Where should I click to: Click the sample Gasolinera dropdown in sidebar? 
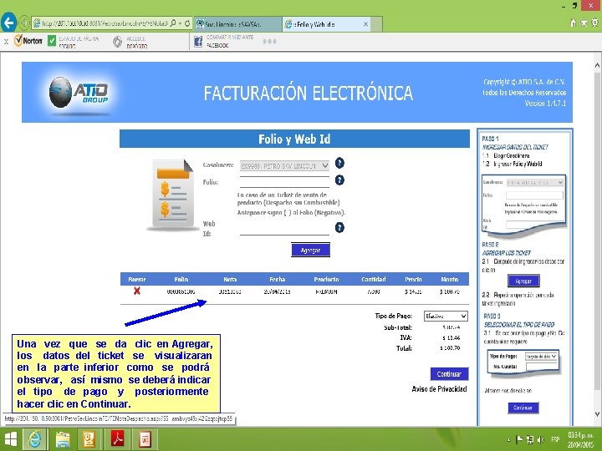pyautogui.click(x=535, y=183)
